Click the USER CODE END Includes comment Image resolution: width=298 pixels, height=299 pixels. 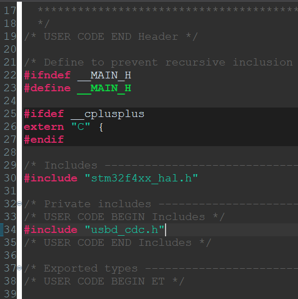tap(117, 242)
